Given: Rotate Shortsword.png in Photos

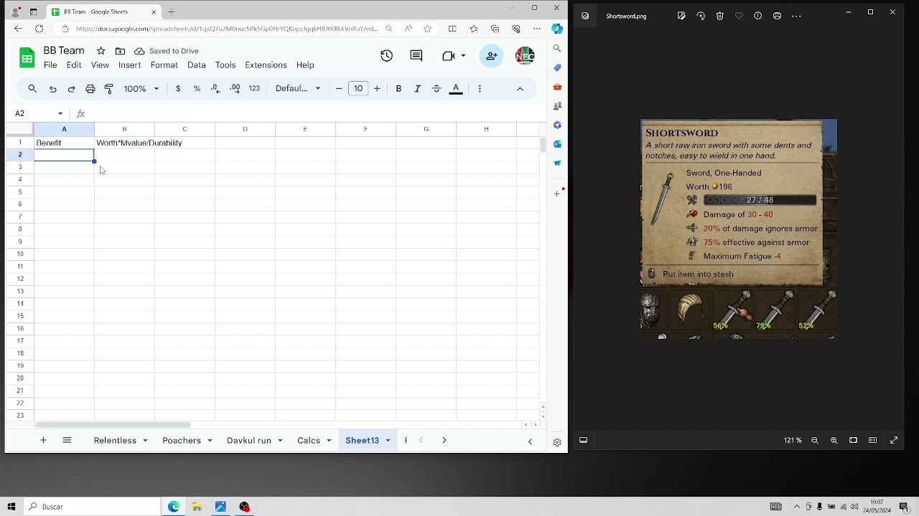Looking at the screenshot, I should tap(701, 16).
